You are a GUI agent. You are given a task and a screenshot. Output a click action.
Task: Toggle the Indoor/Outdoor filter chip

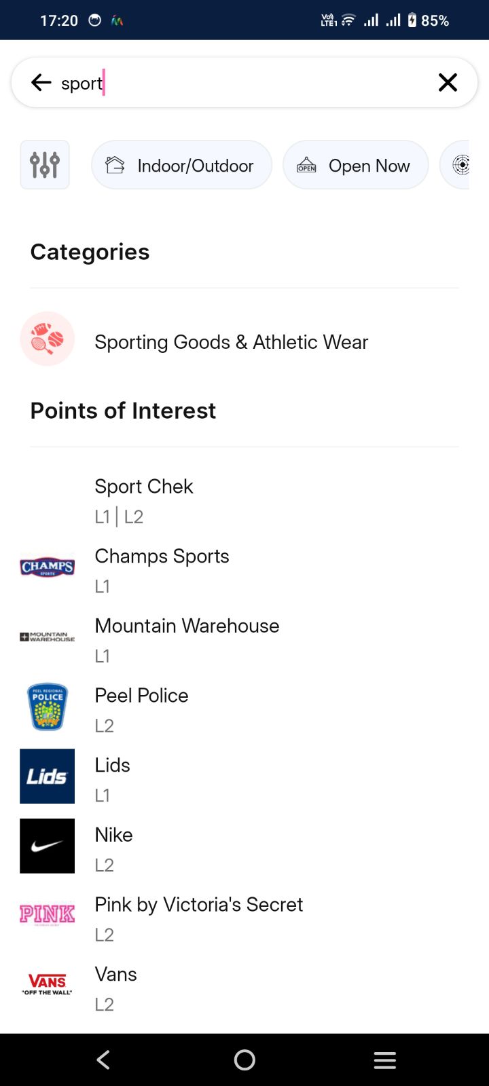tap(181, 165)
